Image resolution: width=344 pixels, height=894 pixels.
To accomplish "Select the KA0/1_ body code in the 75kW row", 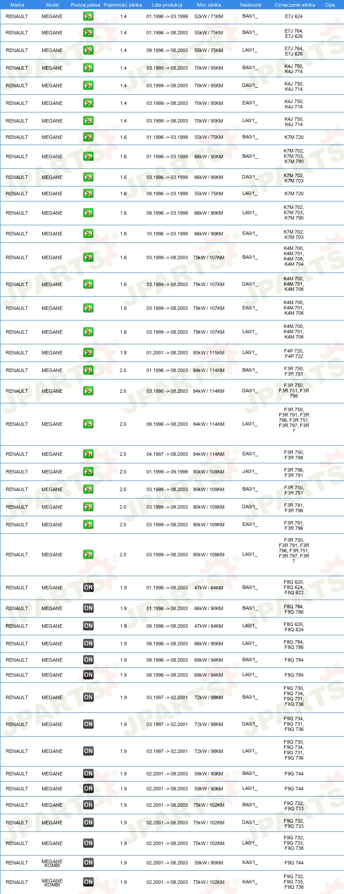I will click(250, 882).
